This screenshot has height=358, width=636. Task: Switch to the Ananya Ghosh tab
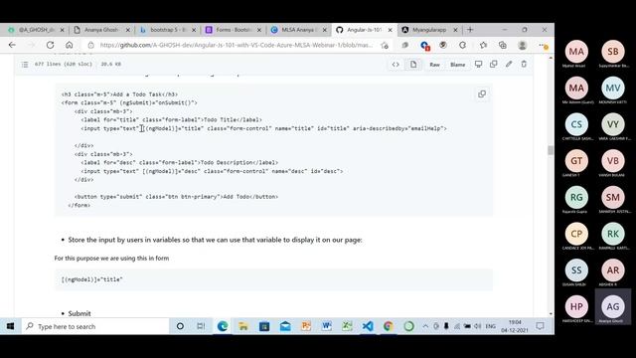(x=101, y=30)
